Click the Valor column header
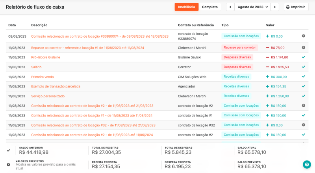 pos(270,25)
